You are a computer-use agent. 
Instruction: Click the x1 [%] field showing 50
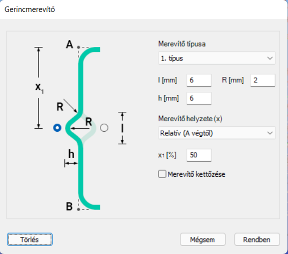click(199, 155)
